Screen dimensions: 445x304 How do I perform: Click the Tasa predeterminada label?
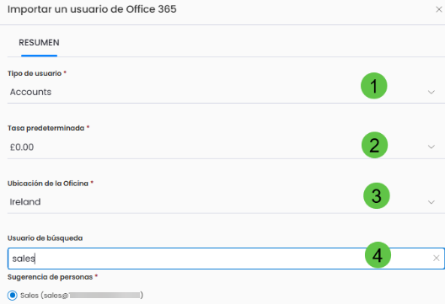46,128
